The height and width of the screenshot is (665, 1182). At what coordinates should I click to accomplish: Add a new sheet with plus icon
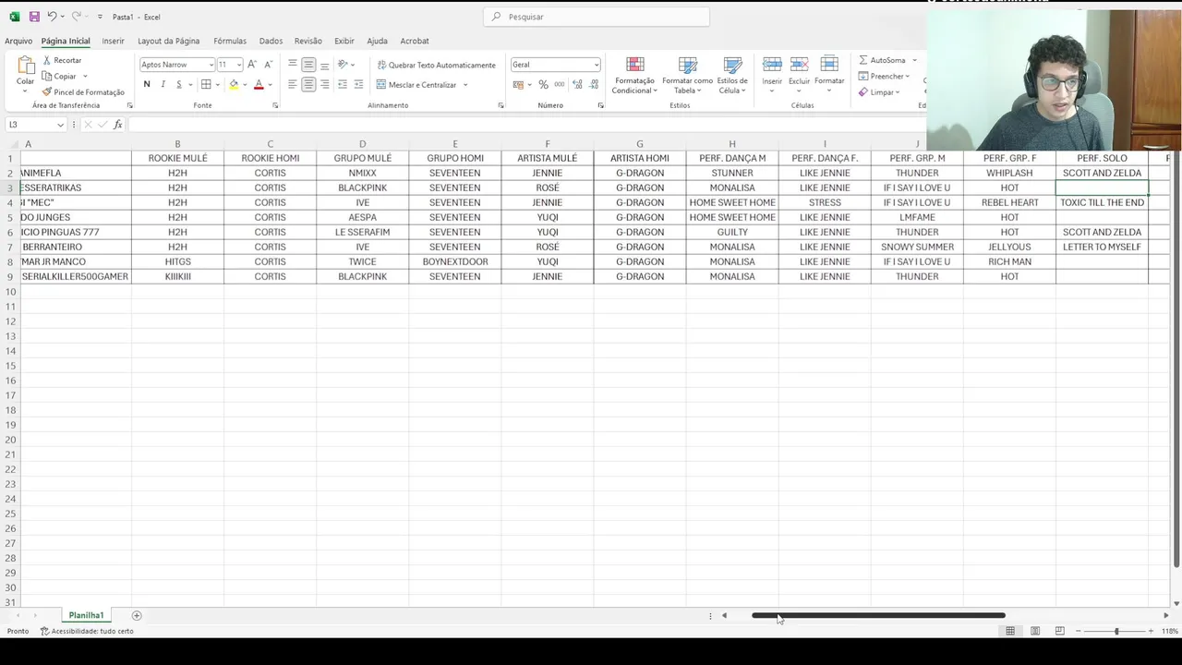tap(137, 615)
